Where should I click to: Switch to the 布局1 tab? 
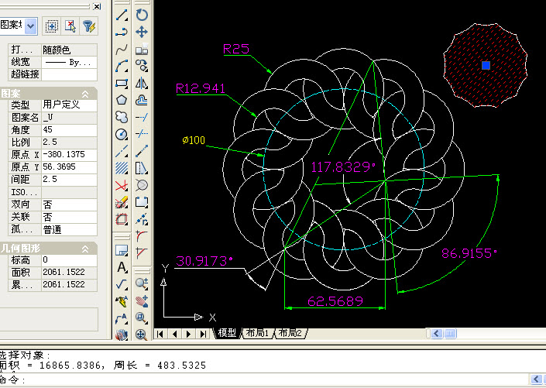pos(258,333)
